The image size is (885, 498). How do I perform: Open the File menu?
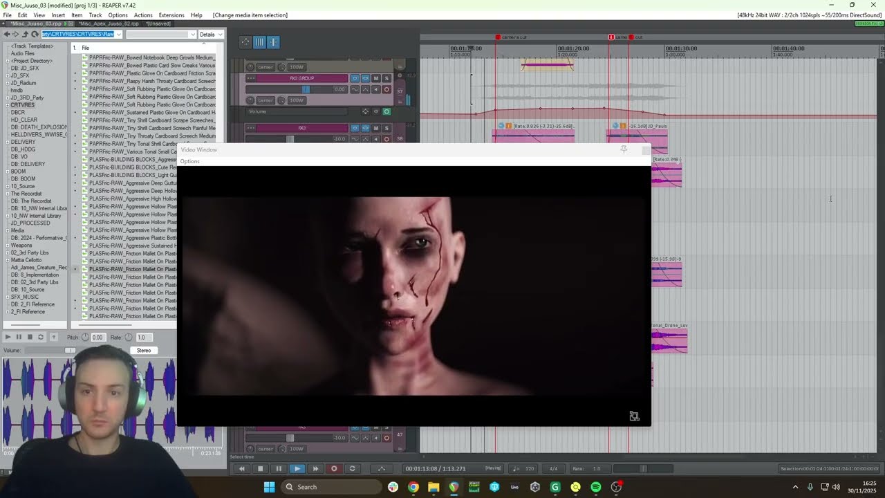tap(7, 15)
